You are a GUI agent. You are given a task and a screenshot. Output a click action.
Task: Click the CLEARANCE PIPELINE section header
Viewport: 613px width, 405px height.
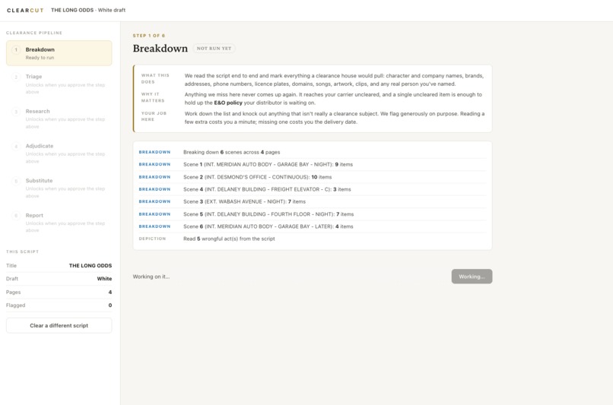[34, 33]
